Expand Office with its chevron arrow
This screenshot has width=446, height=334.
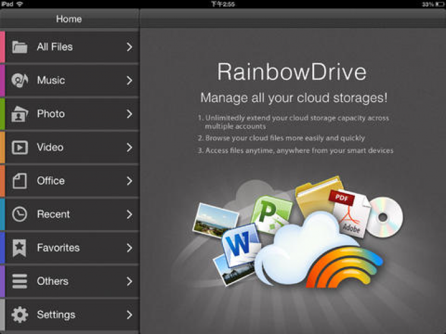(130, 181)
